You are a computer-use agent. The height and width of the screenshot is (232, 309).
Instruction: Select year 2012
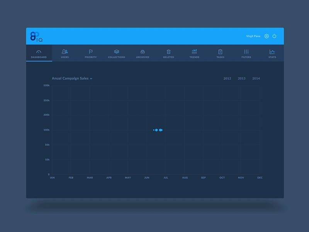click(x=227, y=78)
